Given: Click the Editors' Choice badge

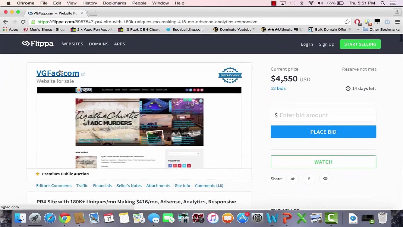Looking at the screenshot, I should click(230, 75).
